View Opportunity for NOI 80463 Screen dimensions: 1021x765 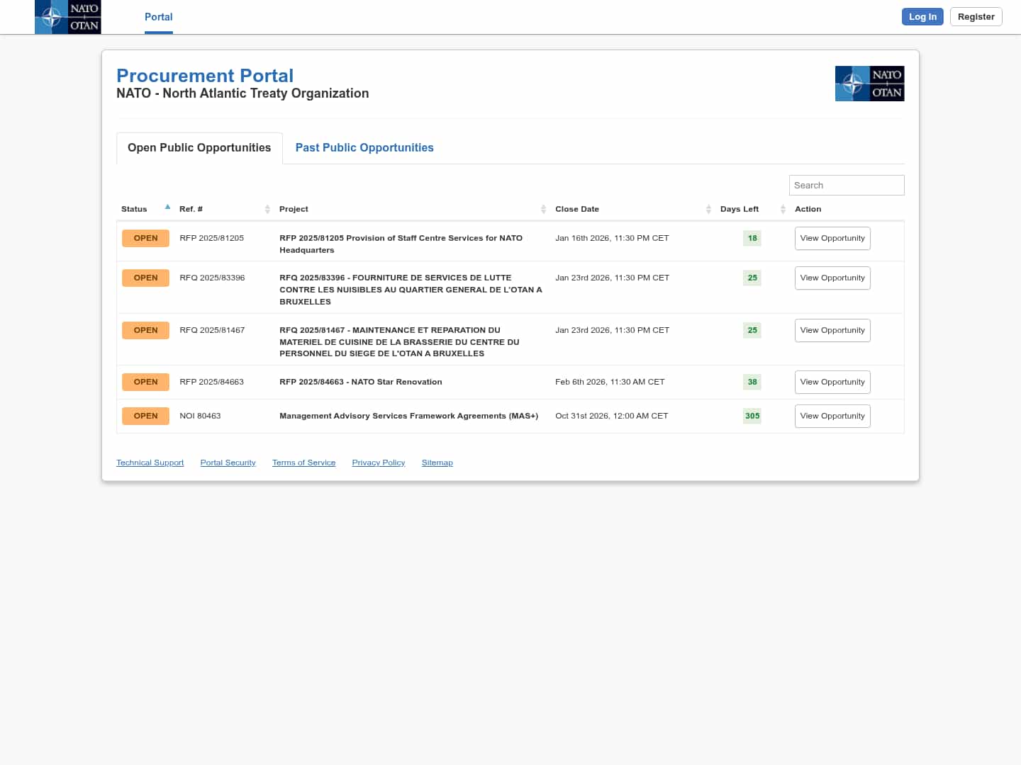click(x=832, y=416)
